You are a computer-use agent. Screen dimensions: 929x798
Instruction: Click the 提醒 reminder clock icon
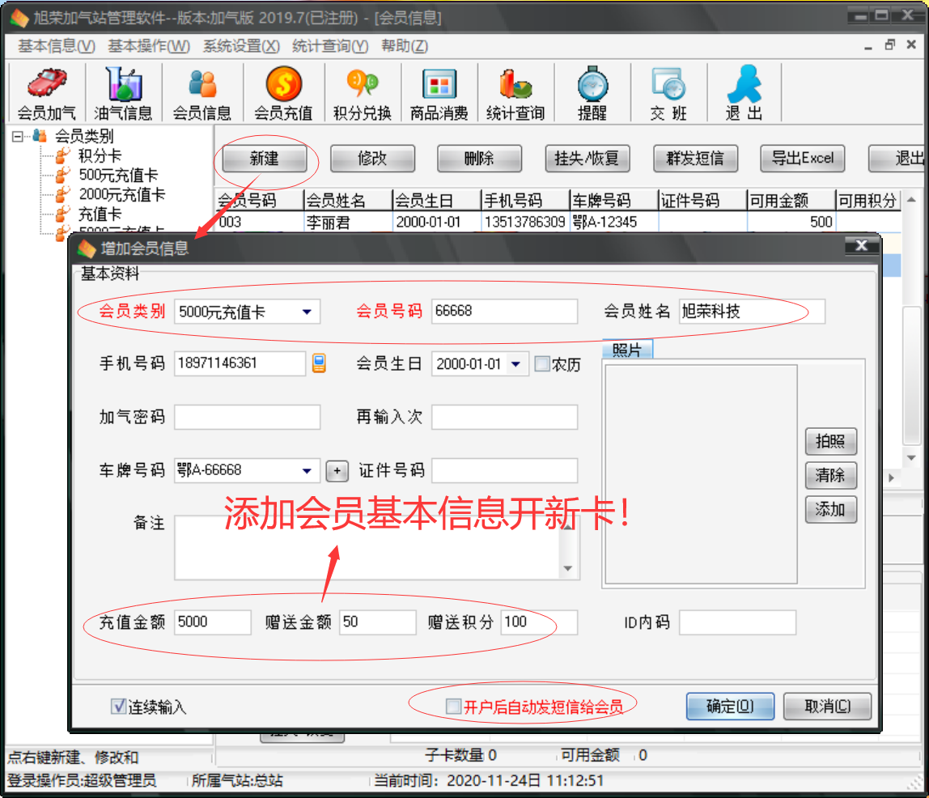[x=592, y=91]
